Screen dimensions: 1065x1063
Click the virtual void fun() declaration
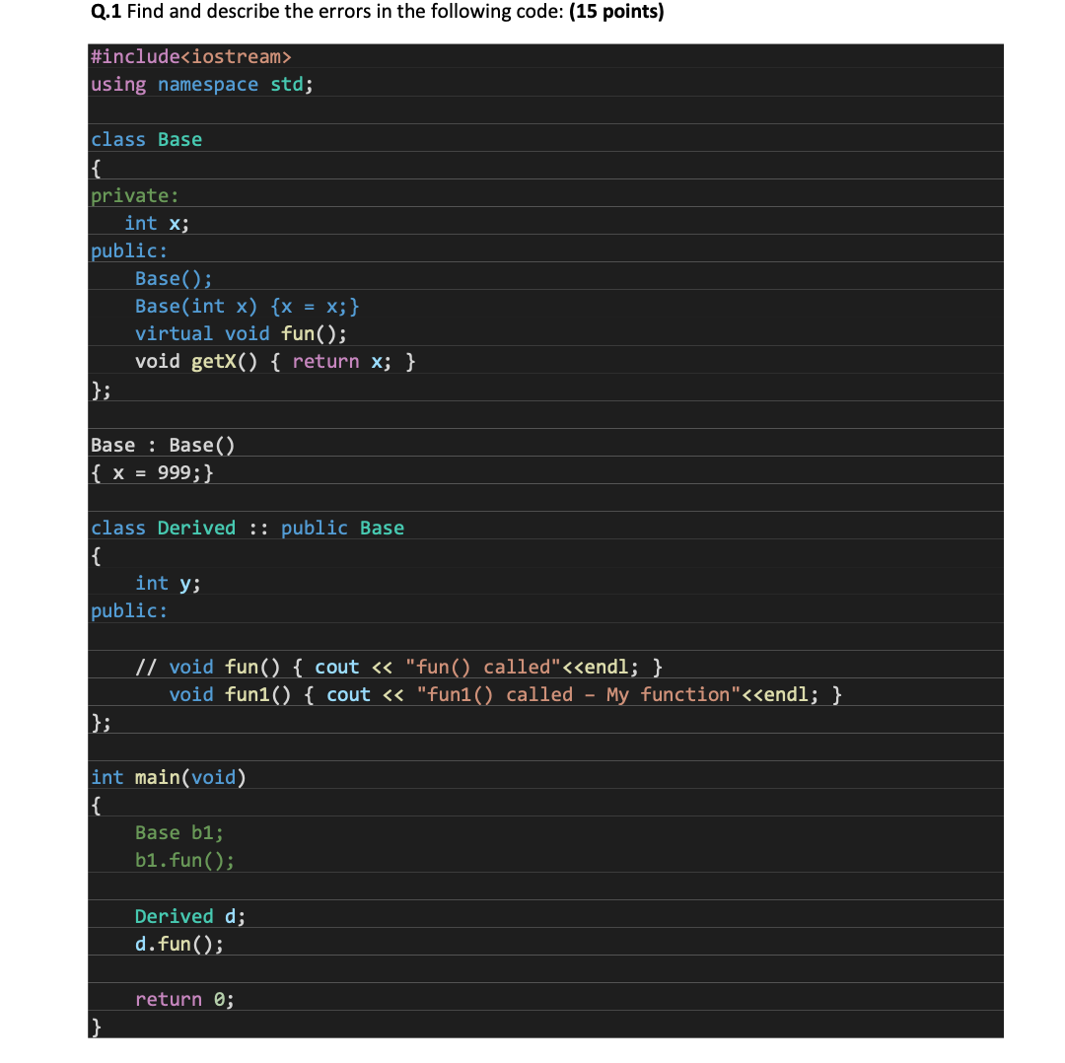[x=242, y=333]
